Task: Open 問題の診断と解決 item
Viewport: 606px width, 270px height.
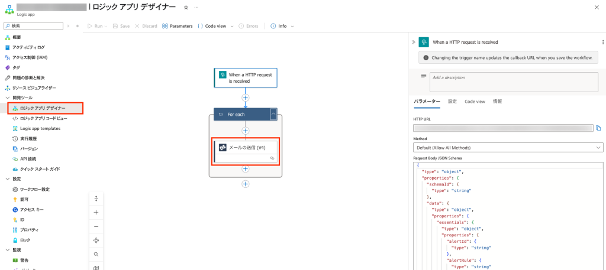Action: point(28,77)
